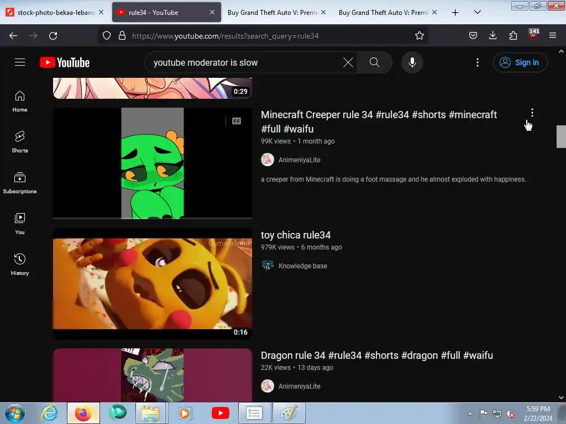Switch to second Buy Grand Theft Auto tab

click(x=388, y=13)
